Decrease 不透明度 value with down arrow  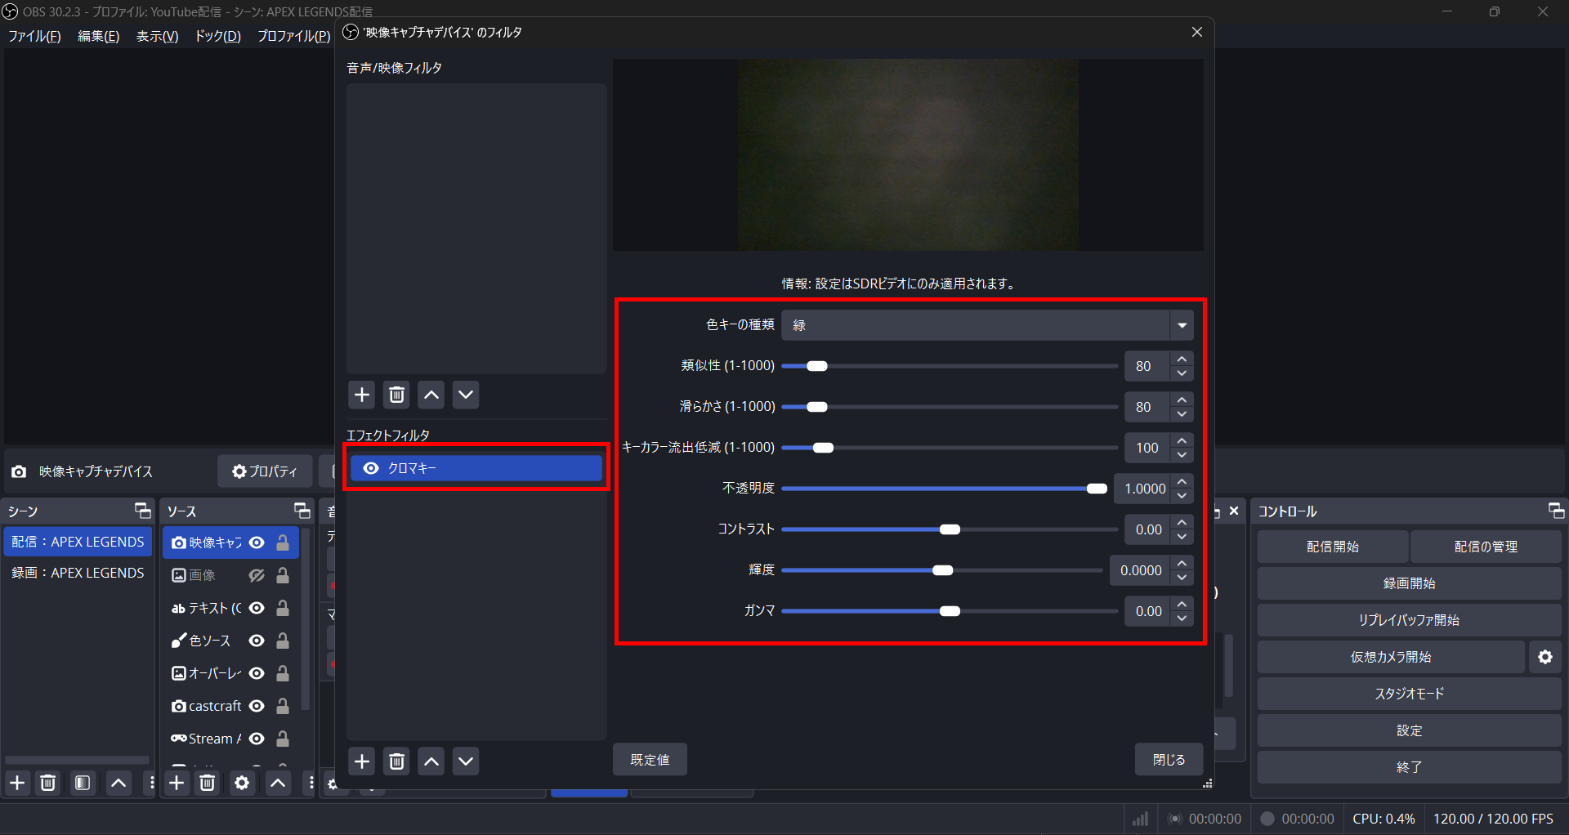click(1182, 496)
